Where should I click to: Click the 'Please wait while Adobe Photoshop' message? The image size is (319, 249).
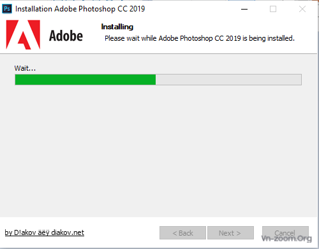[200, 38]
